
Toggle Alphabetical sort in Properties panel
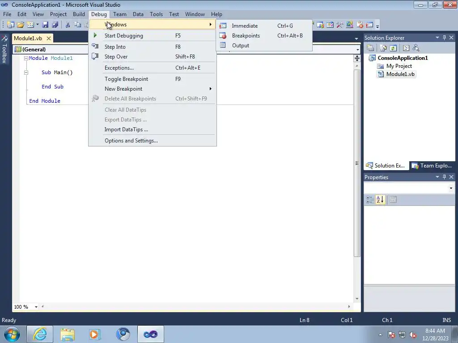point(380,200)
